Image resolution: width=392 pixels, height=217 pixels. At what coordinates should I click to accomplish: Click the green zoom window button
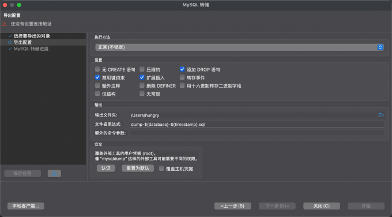(19, 5)
